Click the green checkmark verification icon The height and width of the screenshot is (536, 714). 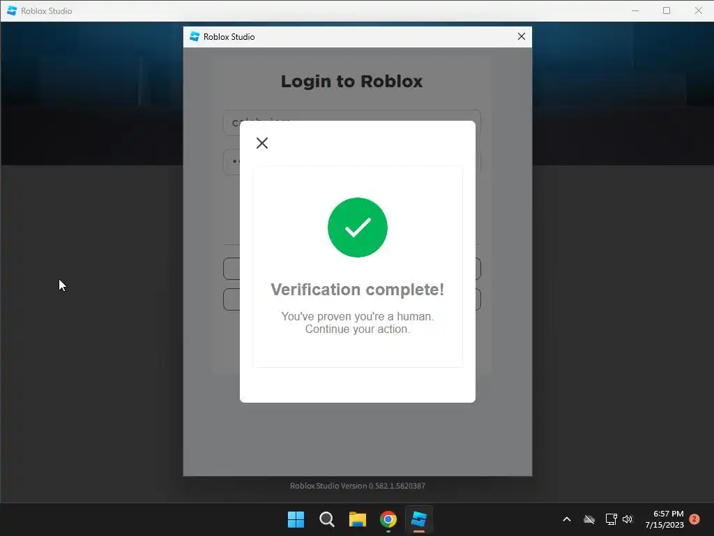pos(358,228)
